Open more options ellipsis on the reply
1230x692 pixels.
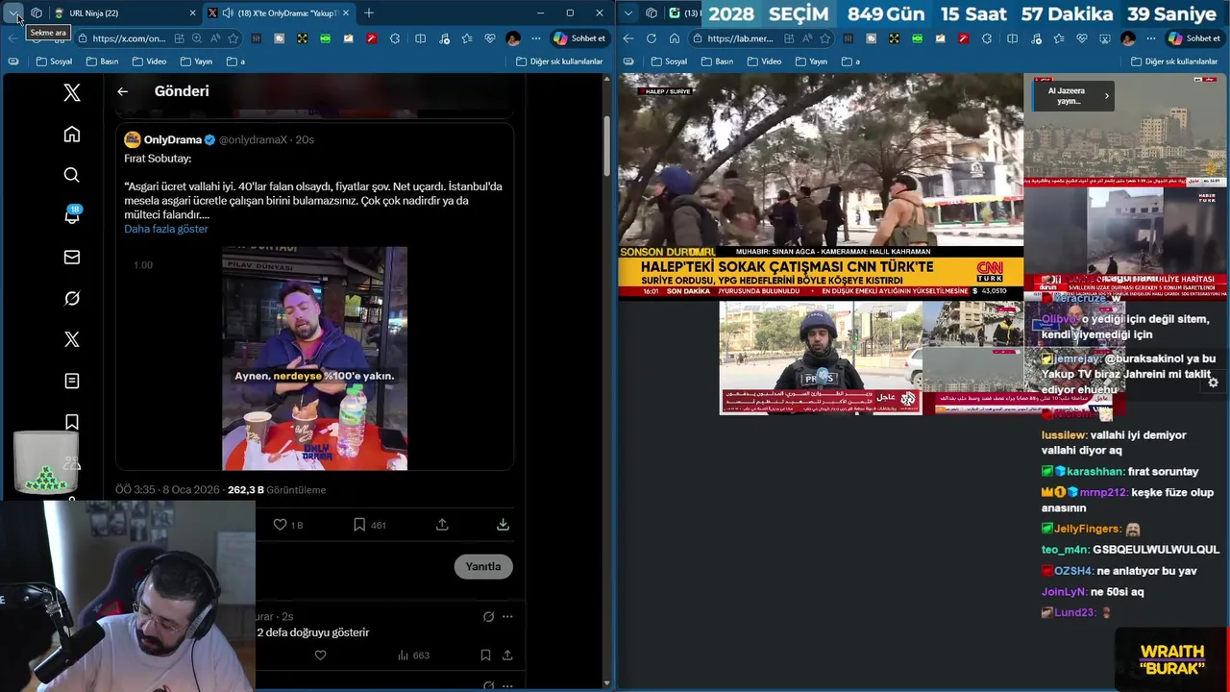click(507, 616)
